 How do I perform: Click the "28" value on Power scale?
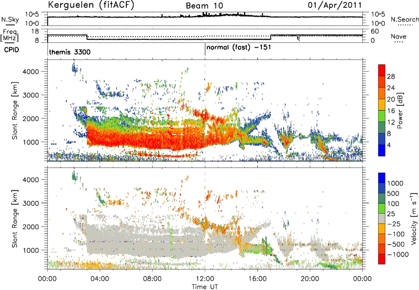tap(391, 76)
